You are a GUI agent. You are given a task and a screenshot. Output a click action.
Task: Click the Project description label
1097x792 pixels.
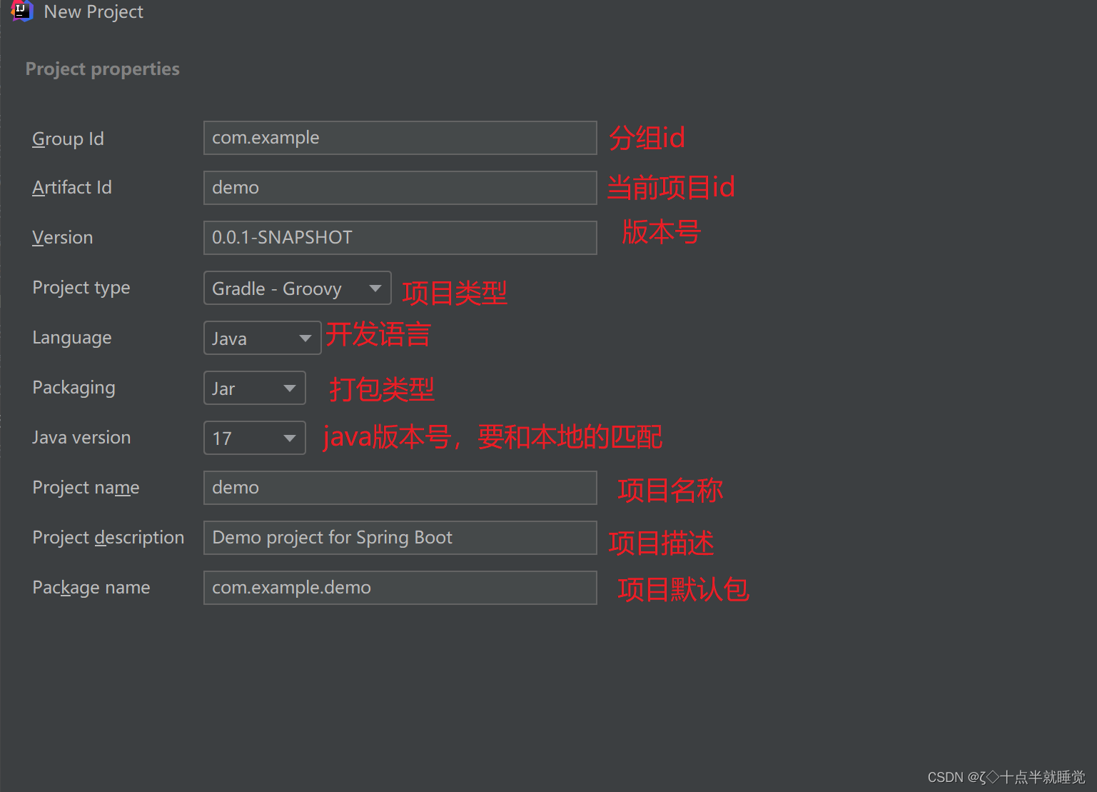click(x=108, y=538)
